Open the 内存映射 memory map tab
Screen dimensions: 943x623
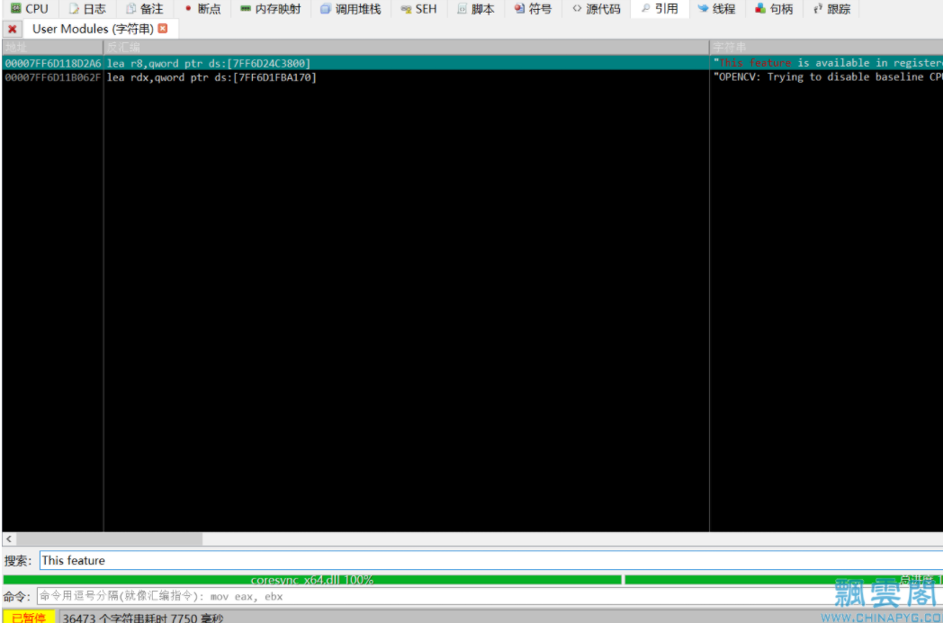(x=270, y=9)
